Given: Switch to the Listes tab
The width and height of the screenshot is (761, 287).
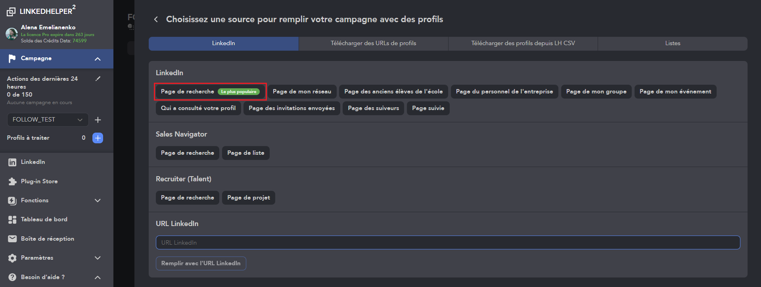Looking at the screenshot, I should click(672, 44).
